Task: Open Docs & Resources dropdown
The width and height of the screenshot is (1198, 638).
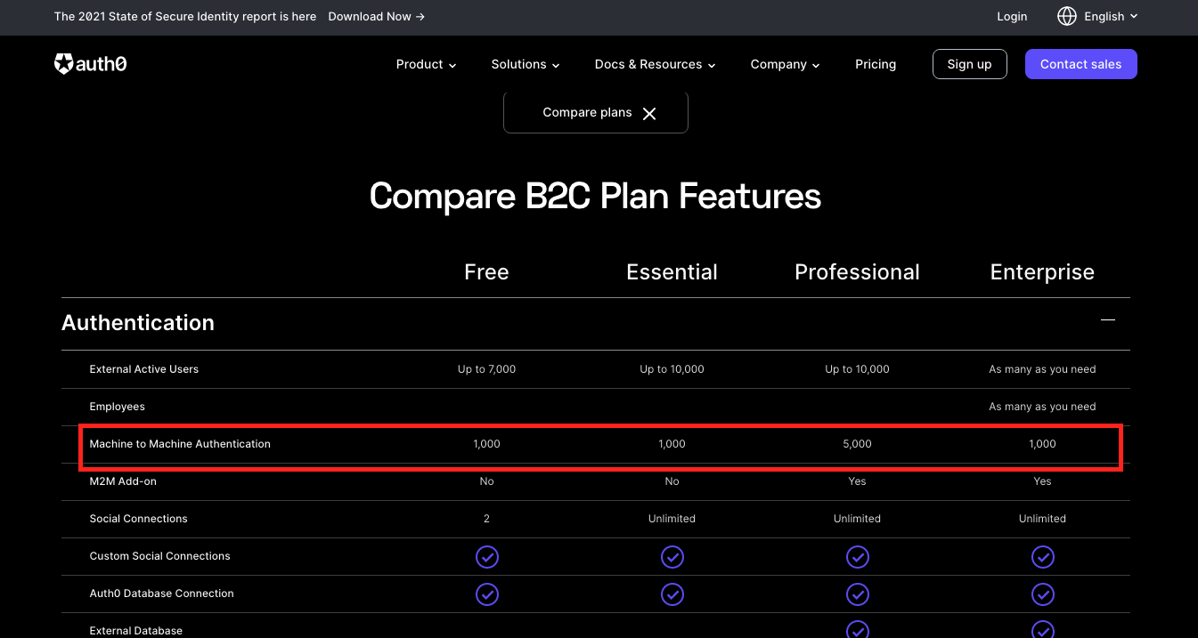Action: pos(655,64)
